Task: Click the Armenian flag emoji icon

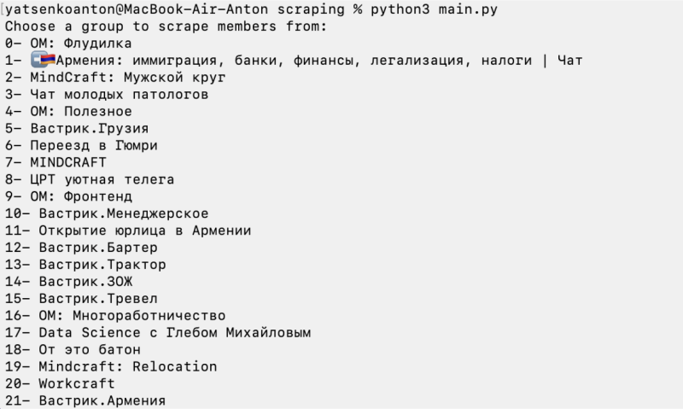Action: click(x=44, y=60)
